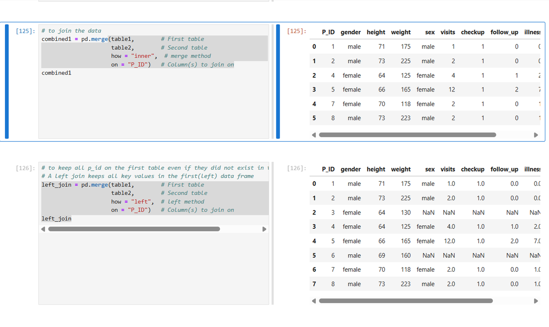Click visits value 12 in output 125

(452, 90)
